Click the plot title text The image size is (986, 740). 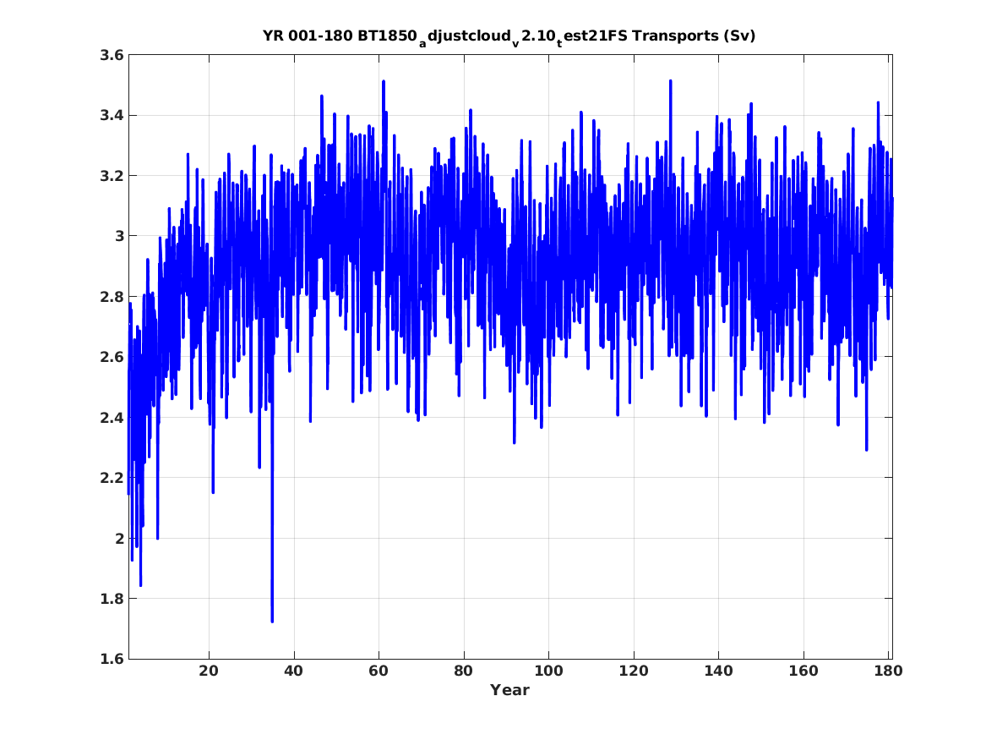tap(509, 37)
